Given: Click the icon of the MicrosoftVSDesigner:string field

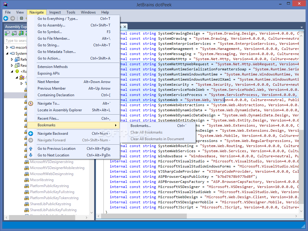Looking at the screenshot, I should [26, 162].
